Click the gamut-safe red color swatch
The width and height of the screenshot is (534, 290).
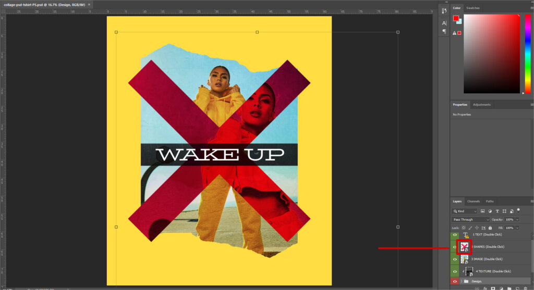[459, 33]
